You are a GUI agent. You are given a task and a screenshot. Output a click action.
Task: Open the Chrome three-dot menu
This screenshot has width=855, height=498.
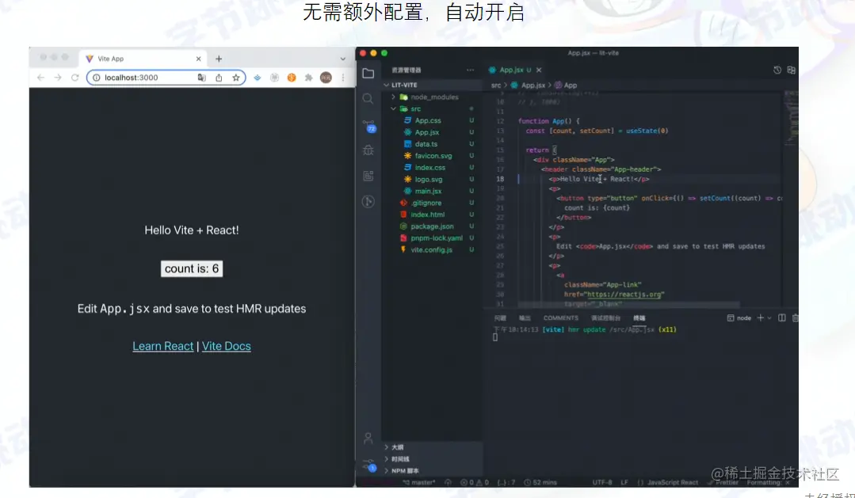pos(343,78)
